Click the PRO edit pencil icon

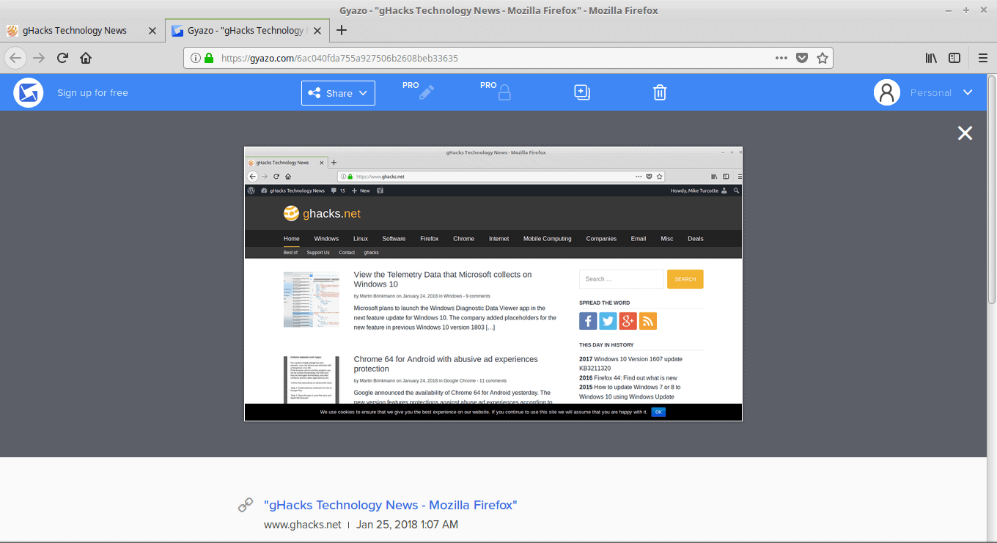click(427, 92)
